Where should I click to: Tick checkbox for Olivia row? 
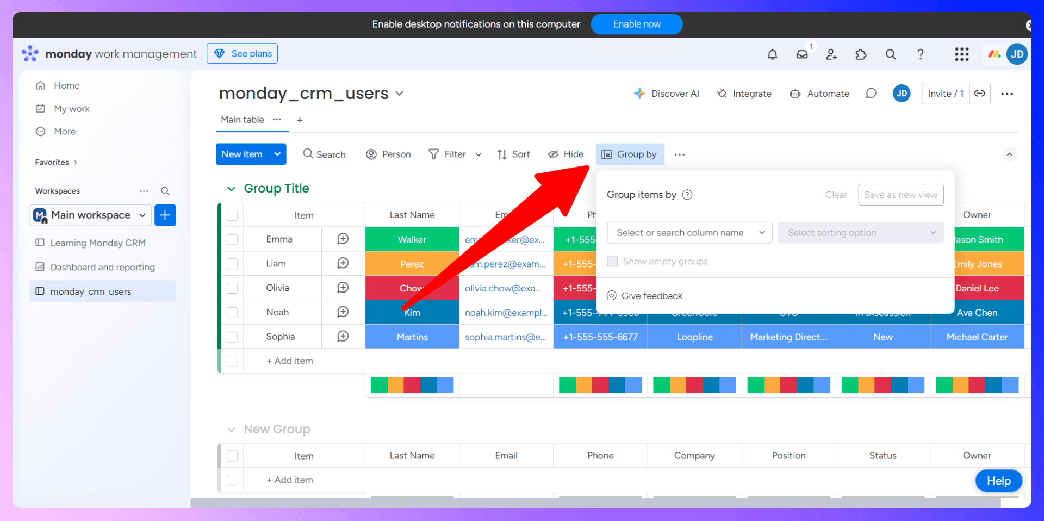232,288
